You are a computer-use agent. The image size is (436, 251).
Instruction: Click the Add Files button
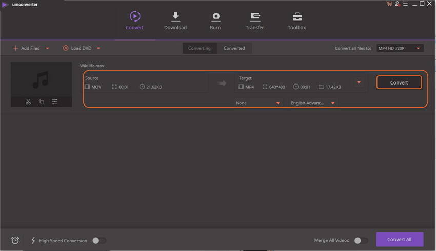click(26, 48)
